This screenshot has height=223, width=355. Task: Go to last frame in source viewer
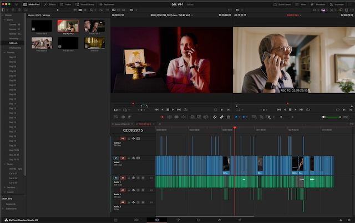[x=179, y=110]
